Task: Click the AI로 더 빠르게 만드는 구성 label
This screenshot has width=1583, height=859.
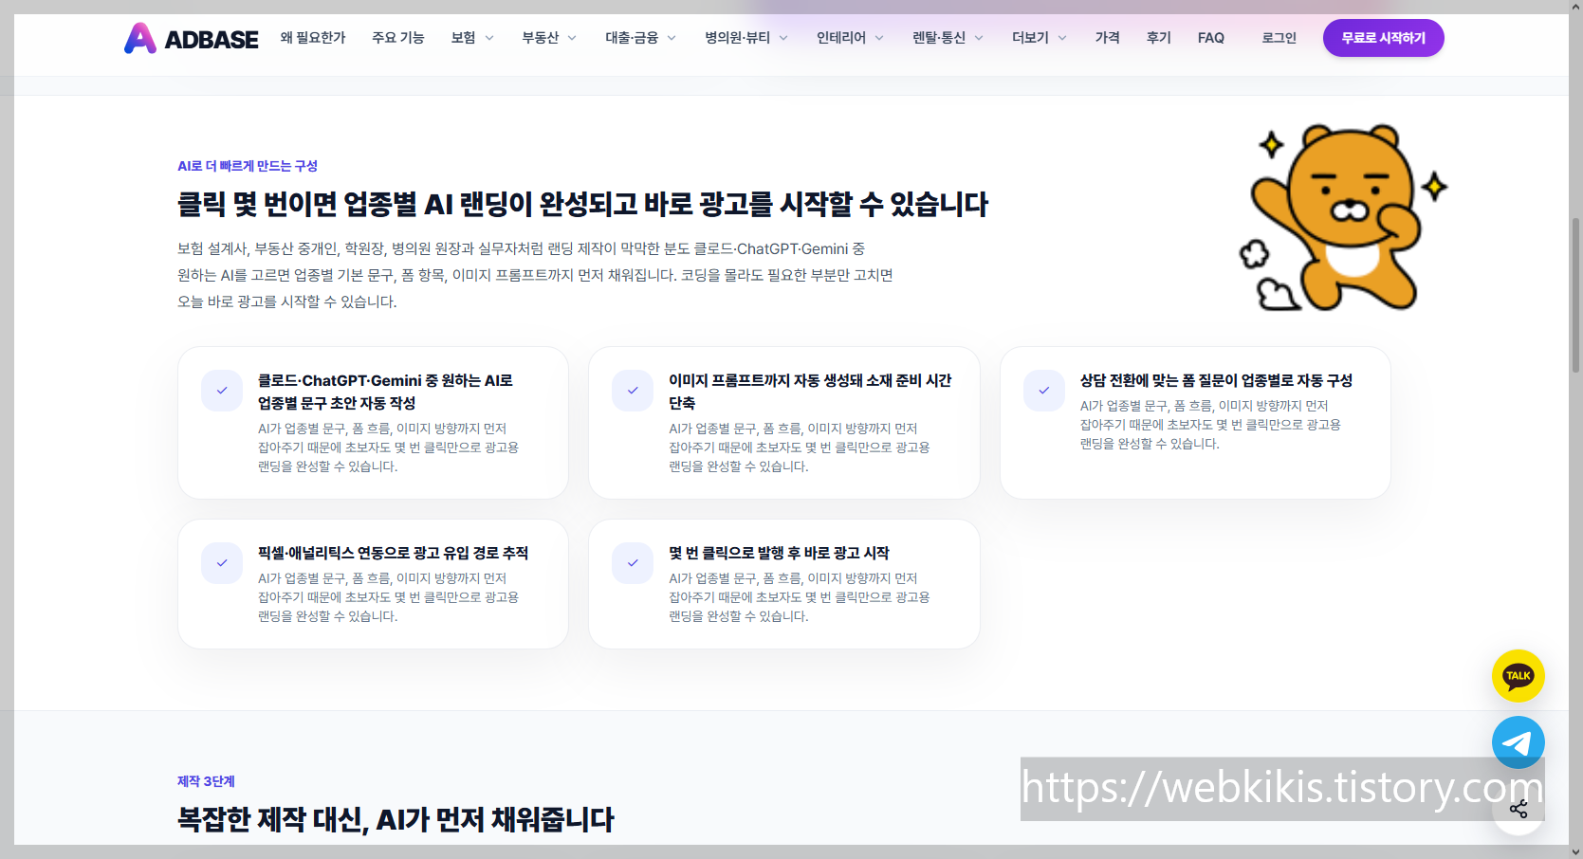Action: coord(248,166)
